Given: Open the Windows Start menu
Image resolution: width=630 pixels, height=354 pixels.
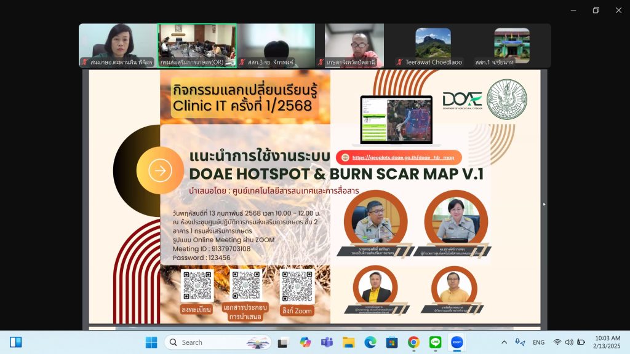Looking at the screenshot, I should pos(151,342).
